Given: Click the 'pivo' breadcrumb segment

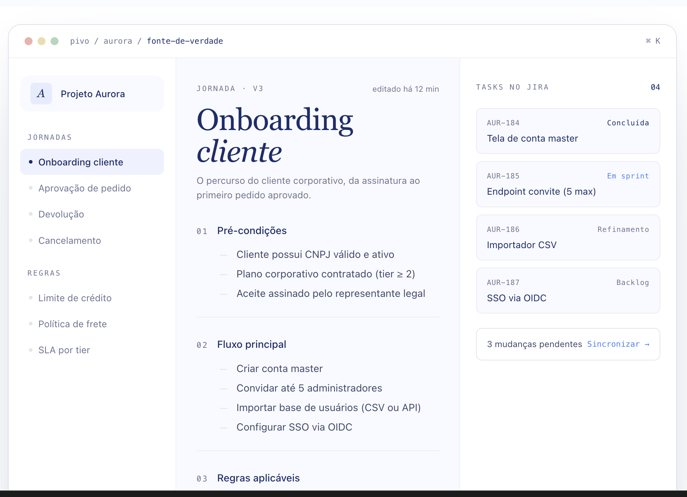Looking at the screenshot, I should 79,41.
